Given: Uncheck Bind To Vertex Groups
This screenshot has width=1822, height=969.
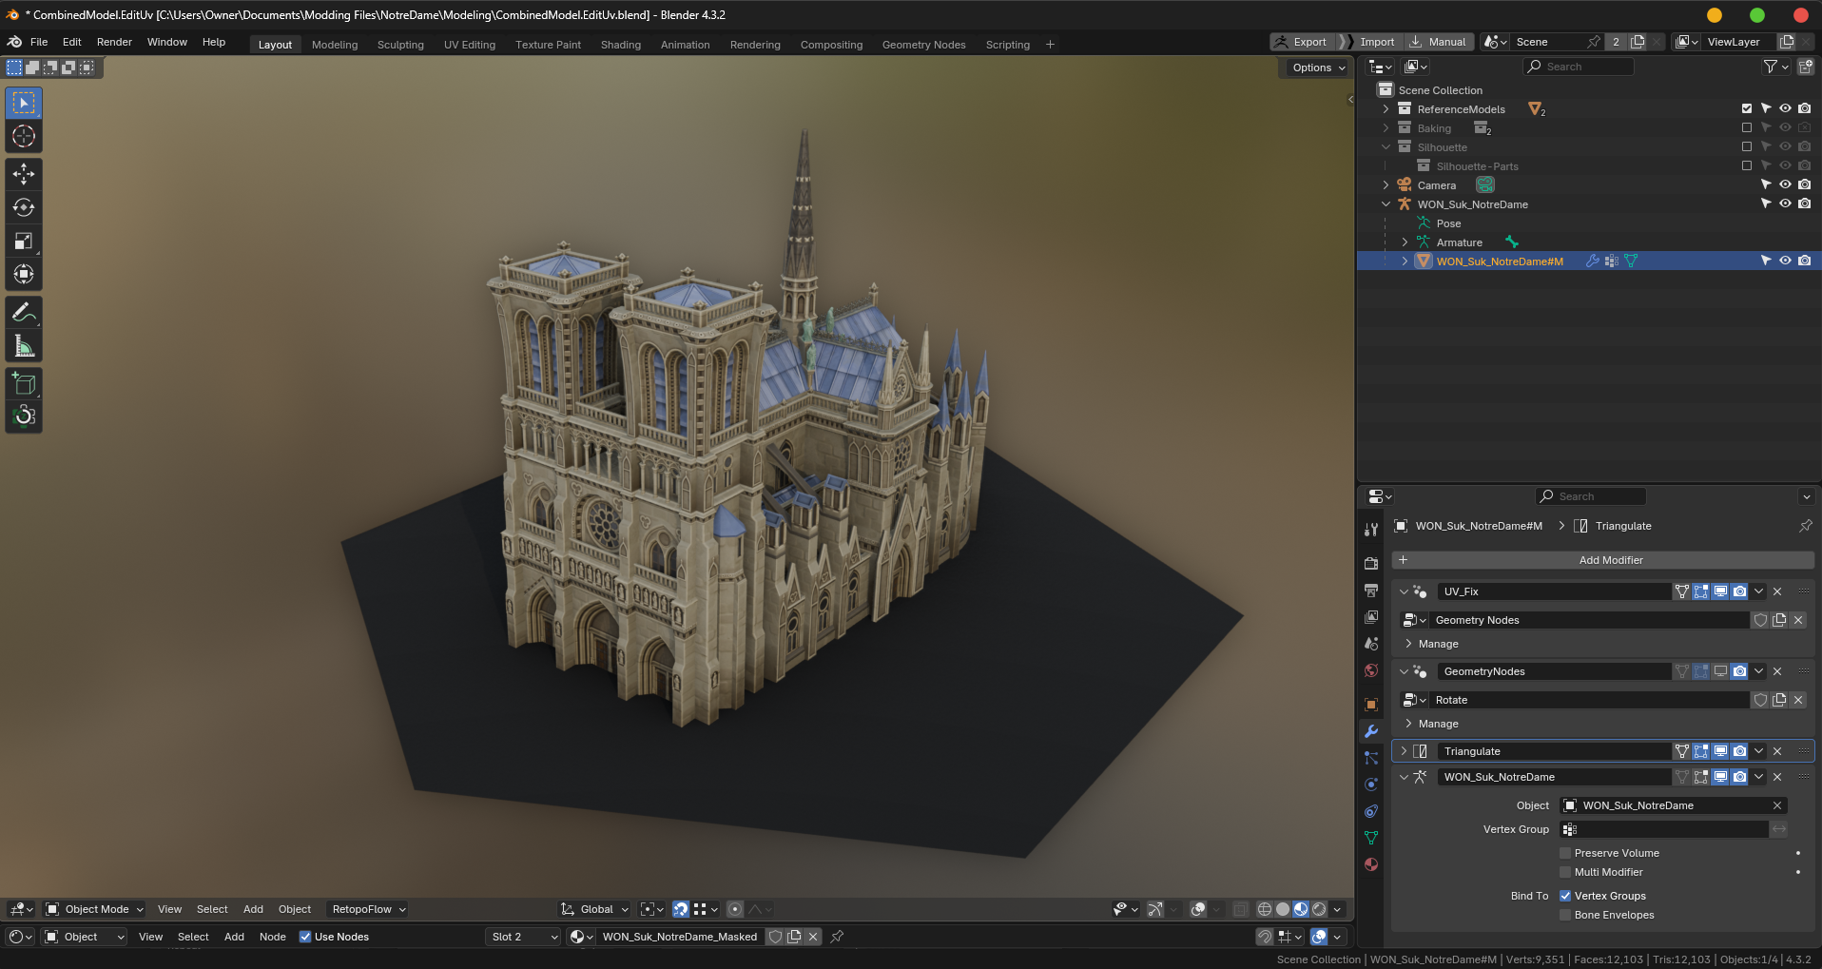Looking at the screenshot, I should pyautogui.click(x=1565, y=896).
